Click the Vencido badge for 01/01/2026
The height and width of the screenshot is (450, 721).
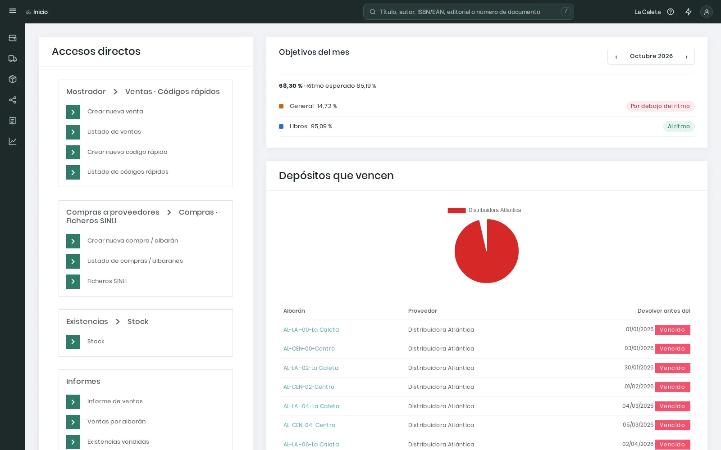pos(672,330)
